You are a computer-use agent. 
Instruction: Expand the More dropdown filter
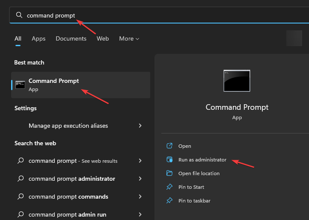129,38
